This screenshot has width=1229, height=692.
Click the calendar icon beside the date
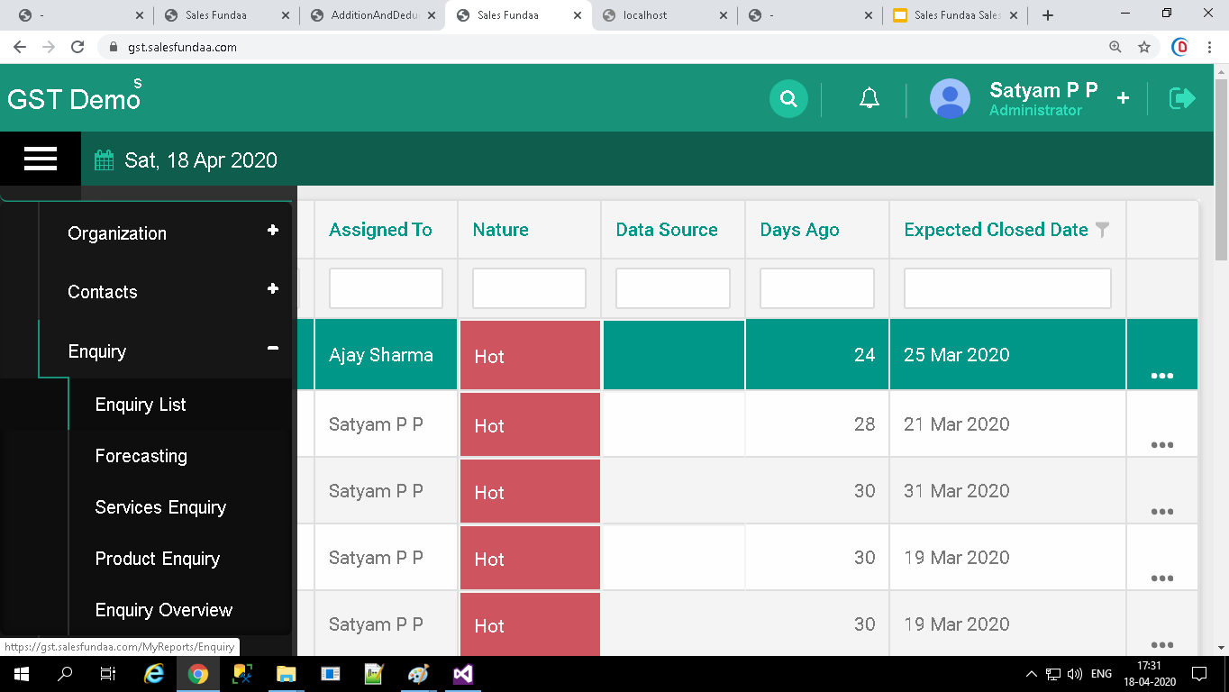point(105,161)
